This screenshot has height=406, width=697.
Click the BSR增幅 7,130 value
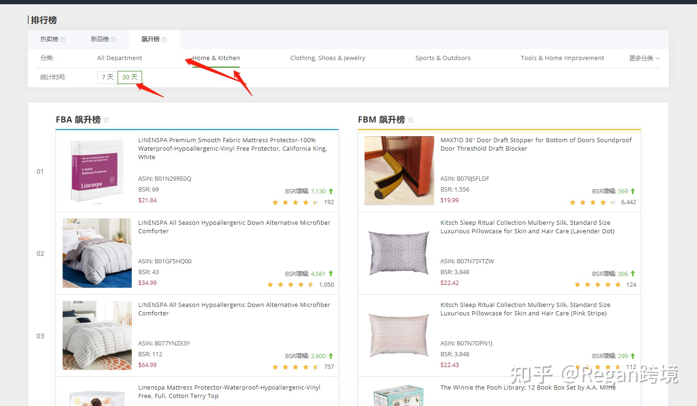pos(318,192)
